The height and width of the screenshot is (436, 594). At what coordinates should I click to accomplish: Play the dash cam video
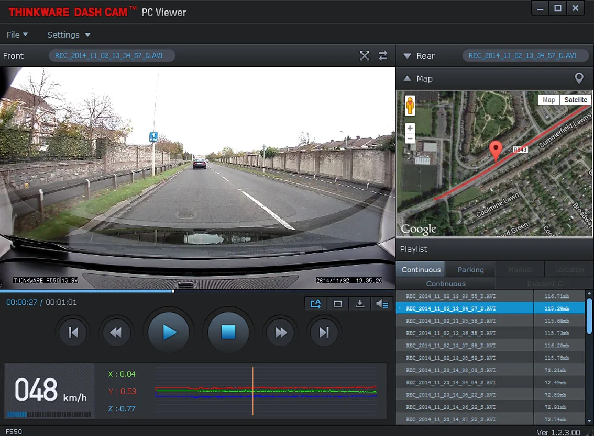tap(169, 332)
